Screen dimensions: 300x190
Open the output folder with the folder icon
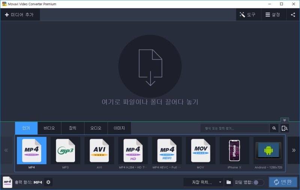[x=228, y=182]
